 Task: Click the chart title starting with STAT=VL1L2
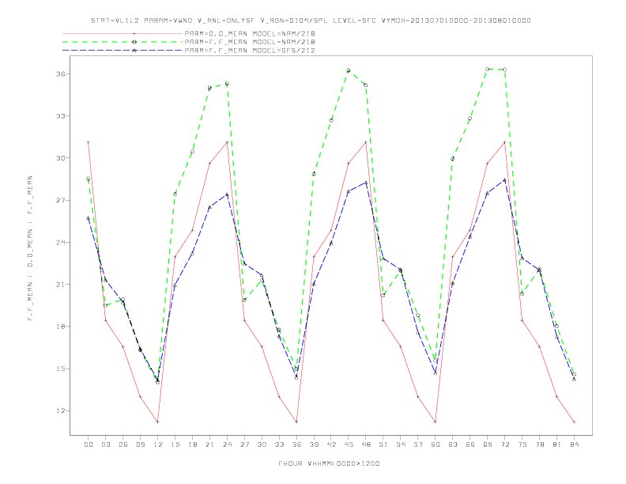(311, 21)
